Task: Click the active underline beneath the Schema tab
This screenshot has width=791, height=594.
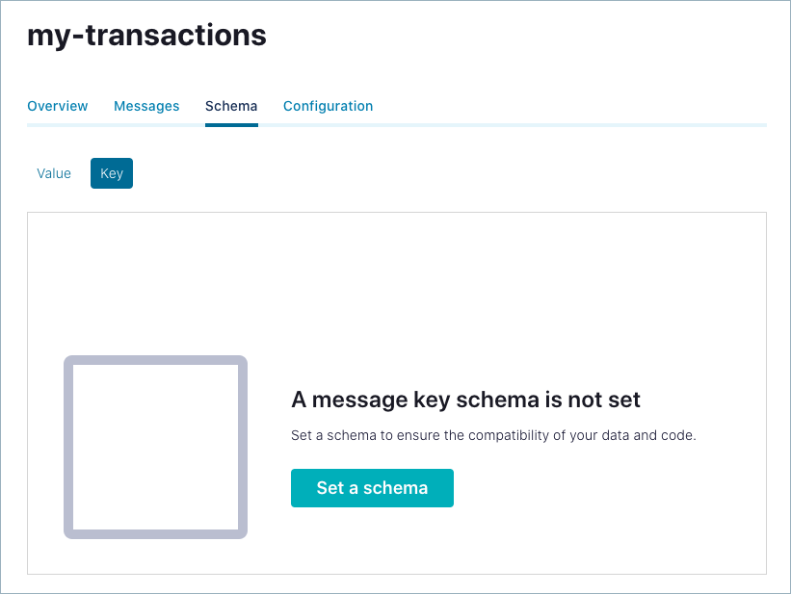Action: 231,124
